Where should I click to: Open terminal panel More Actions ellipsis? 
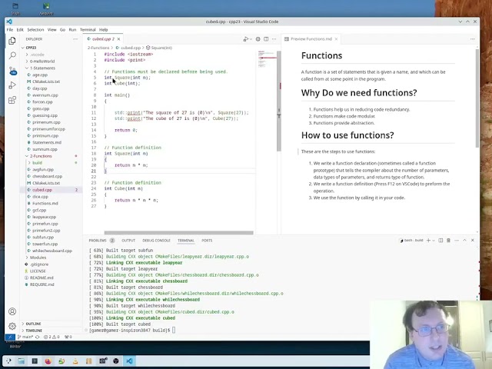(457, 241)
